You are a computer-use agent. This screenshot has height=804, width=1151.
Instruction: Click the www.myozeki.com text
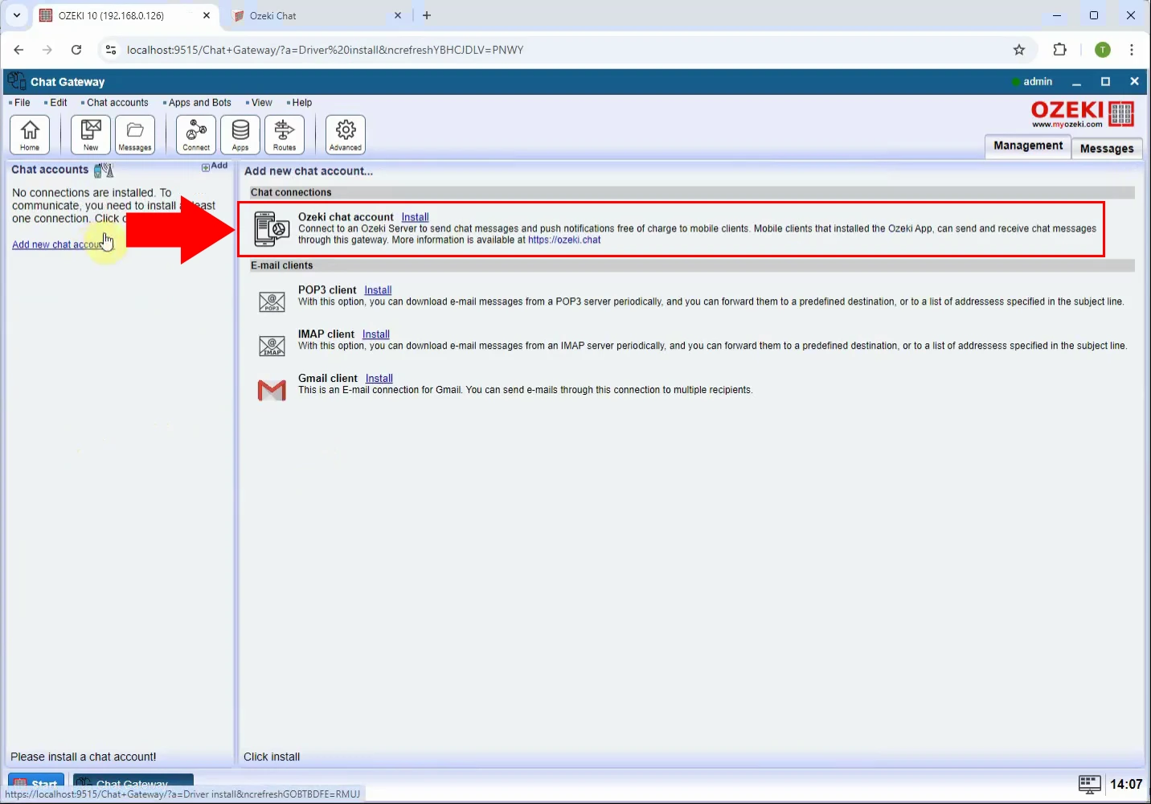(1067, 125)
